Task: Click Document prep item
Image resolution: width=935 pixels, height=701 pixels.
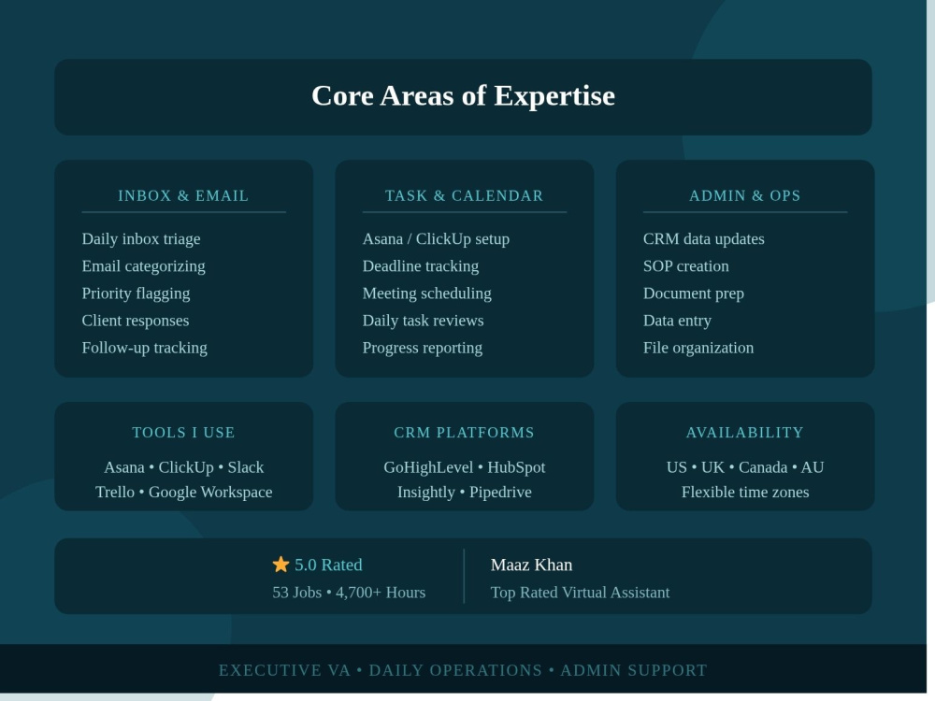Action: pyautogui.click(x=694, y=293)
